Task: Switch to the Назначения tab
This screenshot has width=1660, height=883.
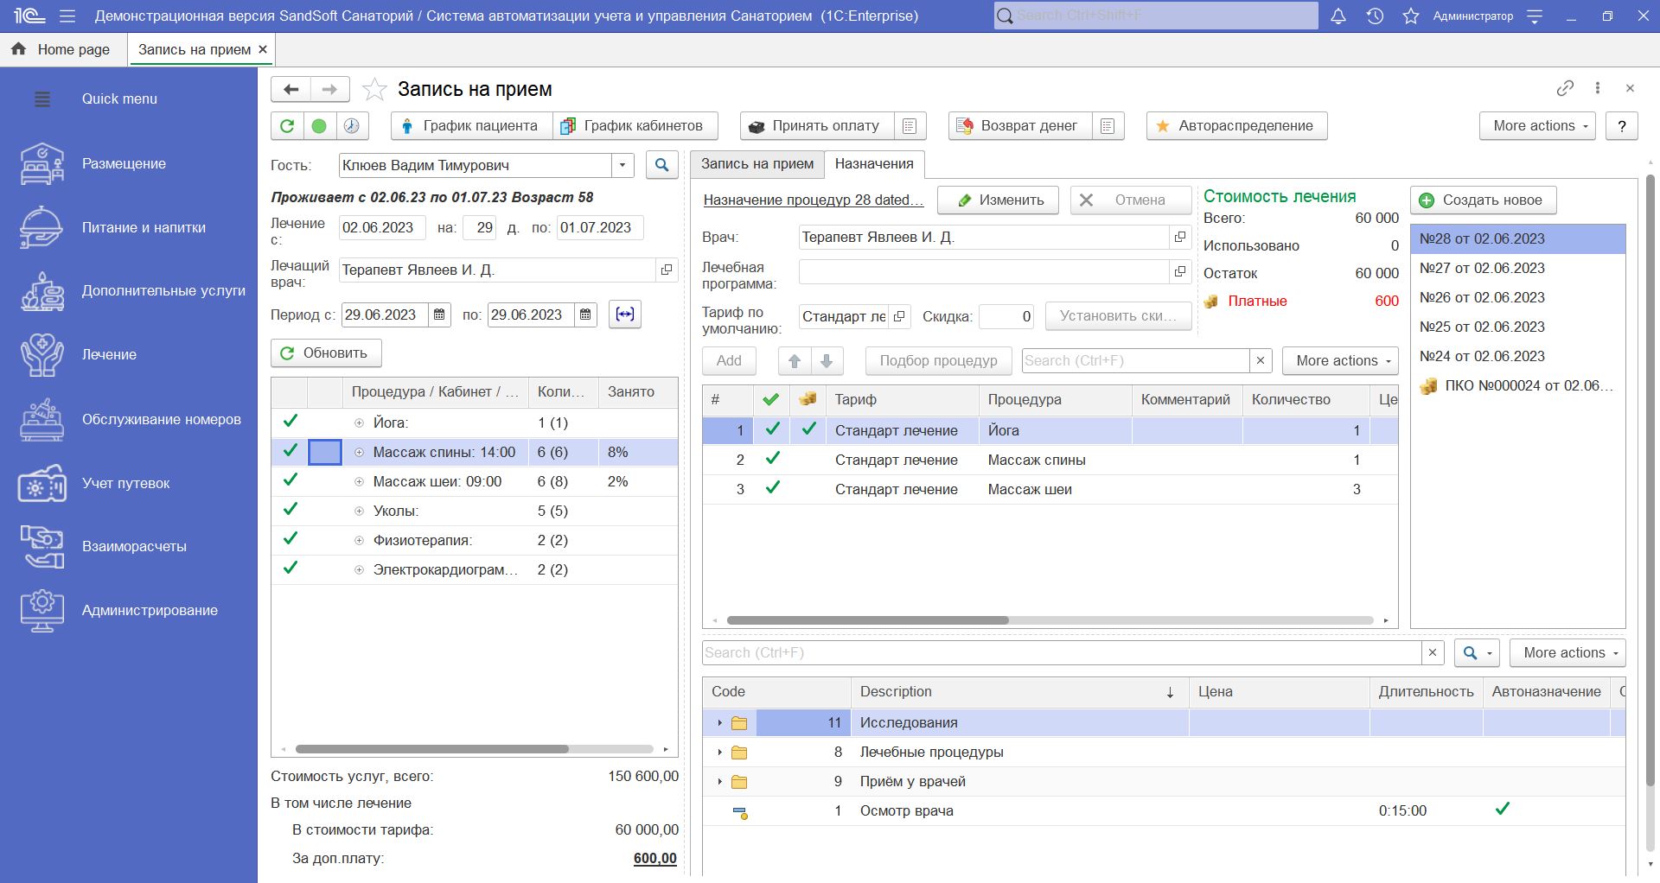Action: [x=874, y=164]
